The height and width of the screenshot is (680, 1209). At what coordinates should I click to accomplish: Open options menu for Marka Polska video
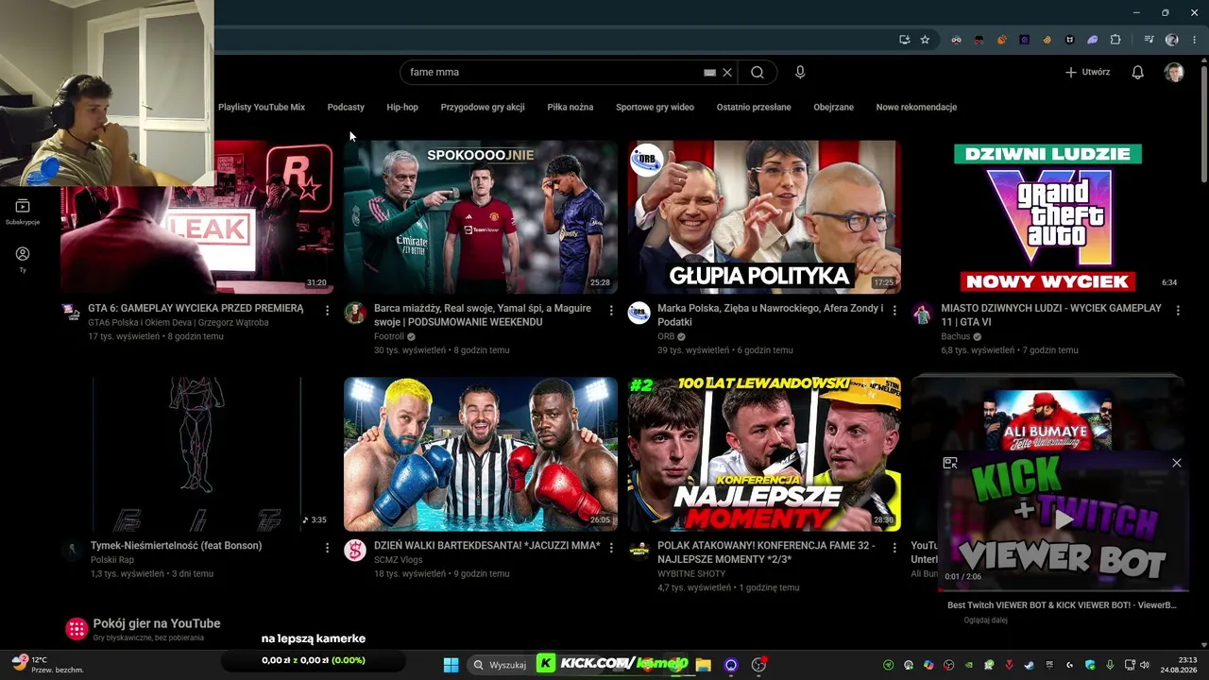click(x=894, y=310)
